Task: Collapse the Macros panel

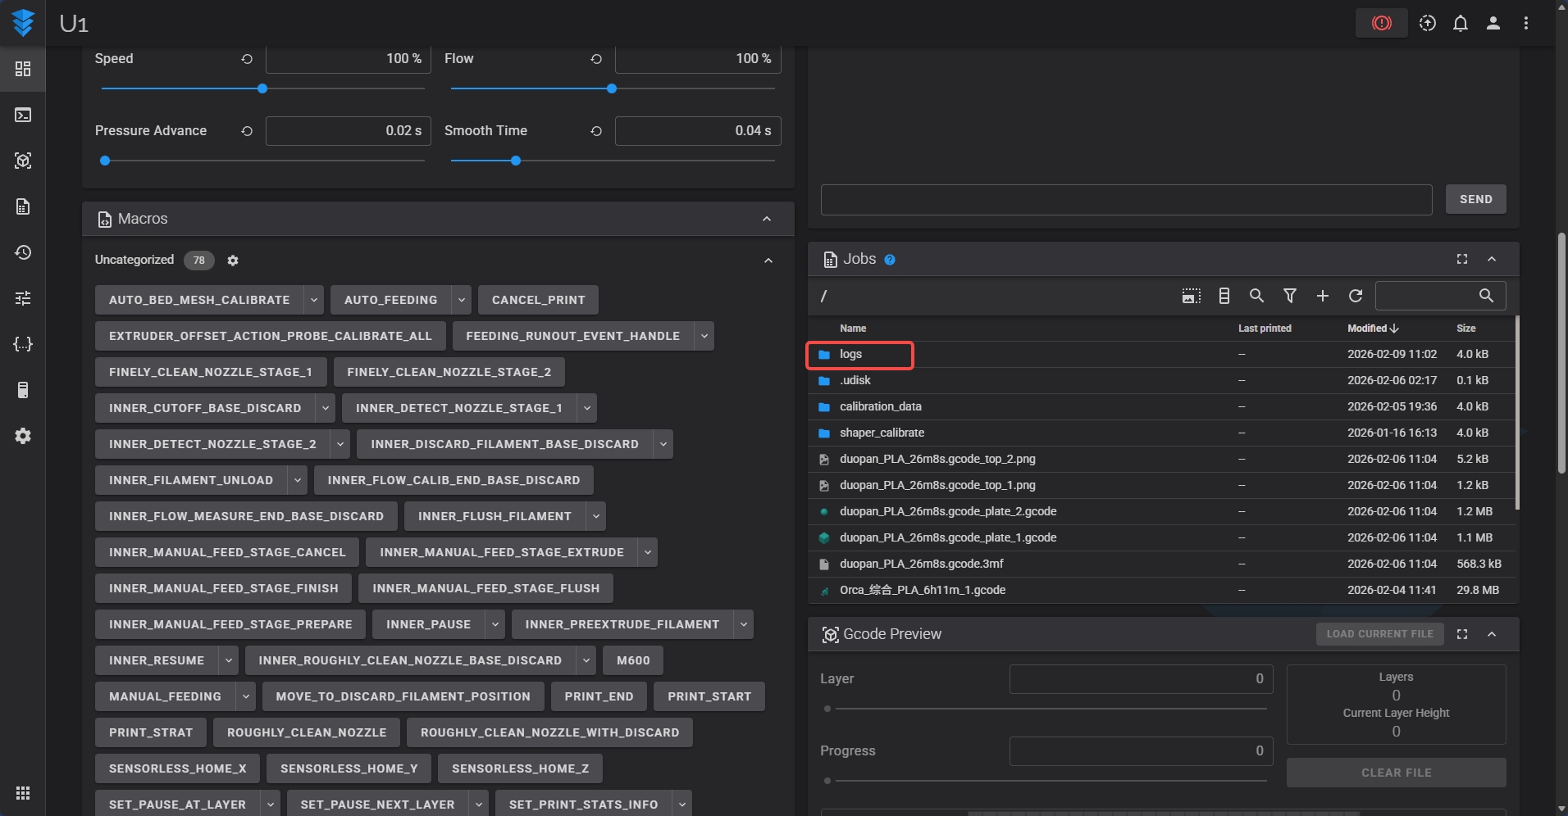Action: 766,219
